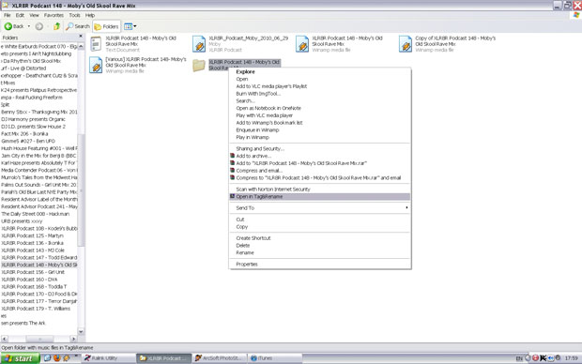Choose Add to VLC media player's Playlist
Screen dimensions: 582x364
click(x=320, y=86)
